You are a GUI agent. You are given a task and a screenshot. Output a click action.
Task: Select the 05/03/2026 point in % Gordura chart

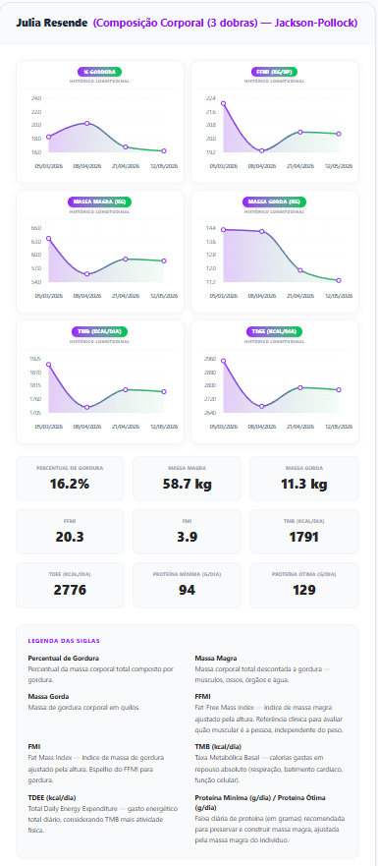[48, 137]
